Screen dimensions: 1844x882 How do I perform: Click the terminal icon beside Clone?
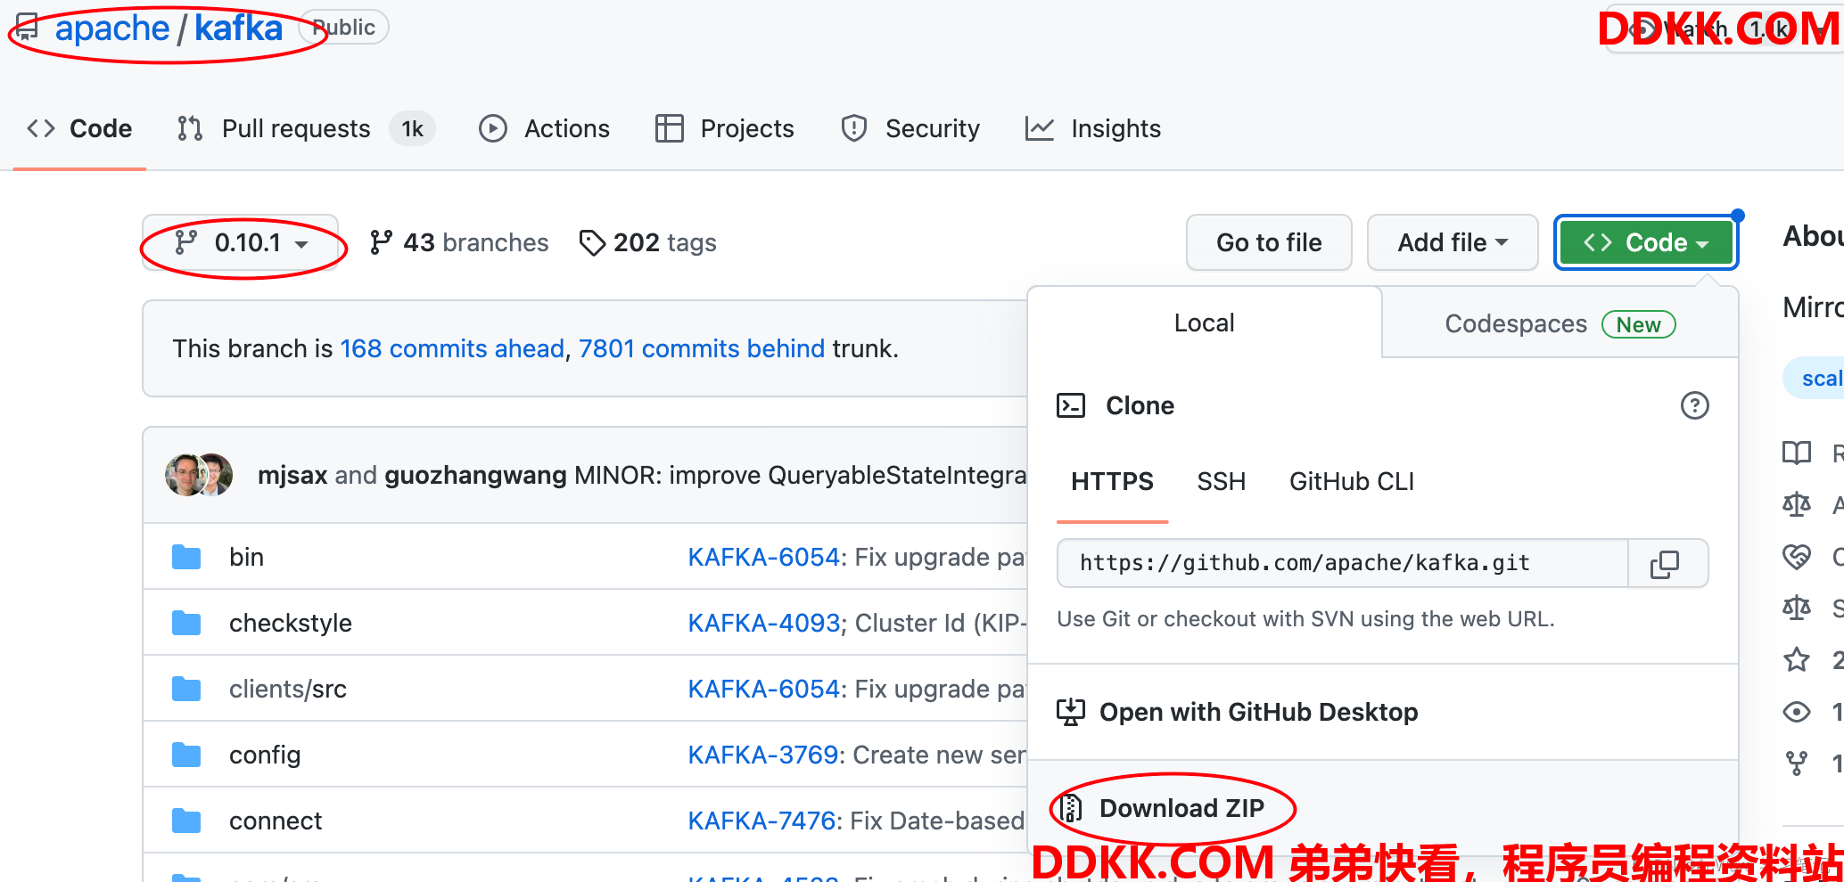click(1071, 405)
